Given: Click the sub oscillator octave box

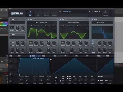Looking at the screenshot, I should click(x=12, y=28).
